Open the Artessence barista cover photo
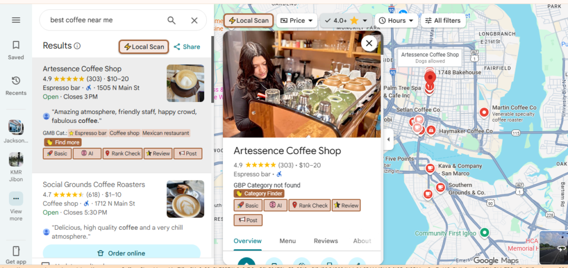The image size is (568, 268). pyautogui.click(x=301, y=84)
